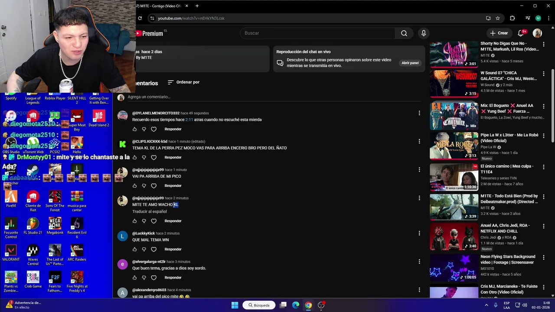
Task: Close the M1TE - Contigo tab
Action: pyautogui.click(x=187, y=6)
